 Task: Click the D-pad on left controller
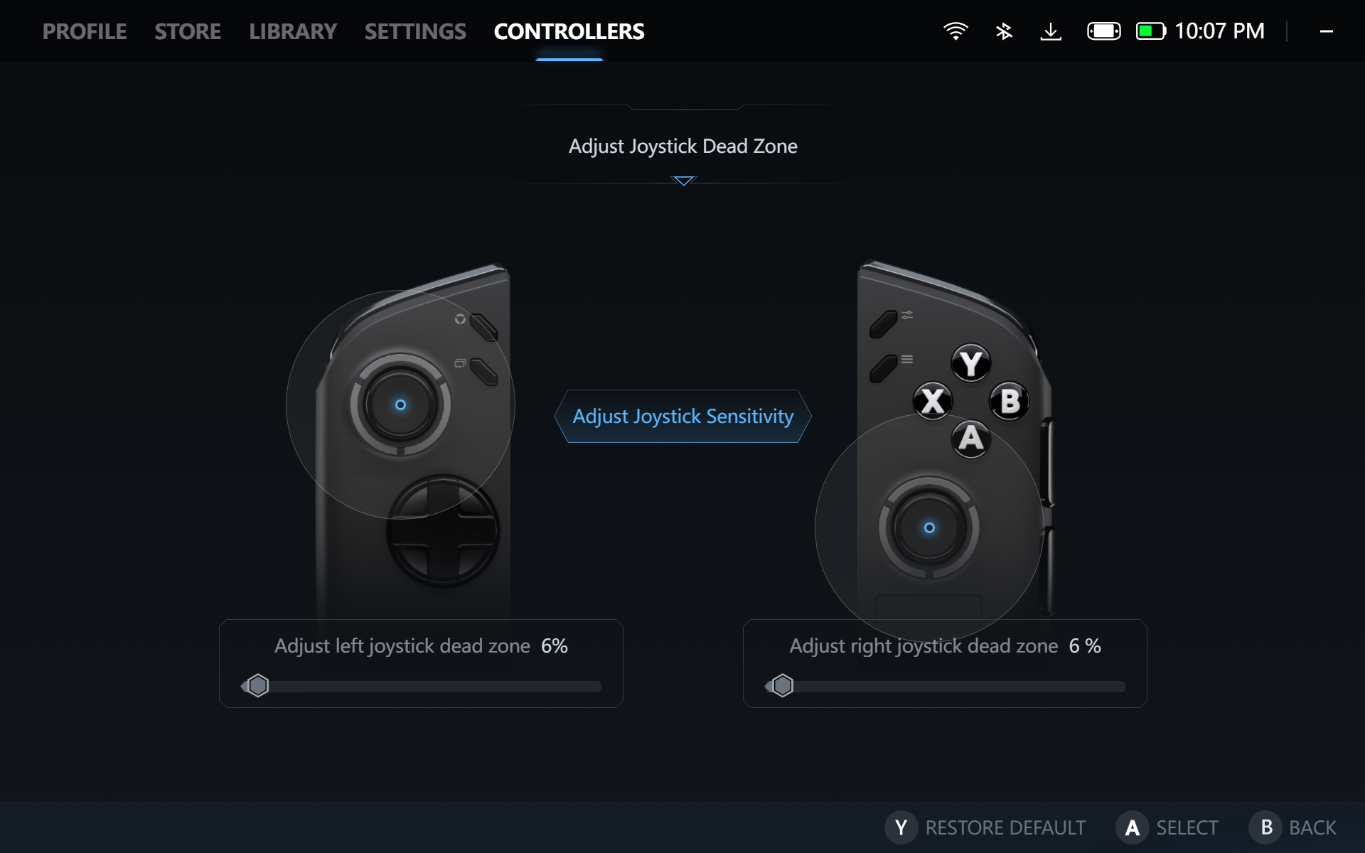(x=442, y=531)
